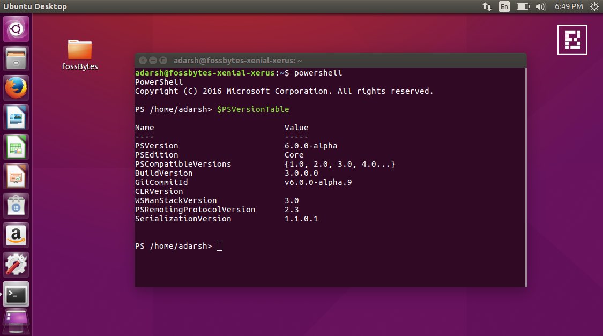Open the Files file manager
603x336 pixels.
tap(16, 59)
